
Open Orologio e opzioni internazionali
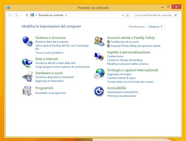point(133,70)
